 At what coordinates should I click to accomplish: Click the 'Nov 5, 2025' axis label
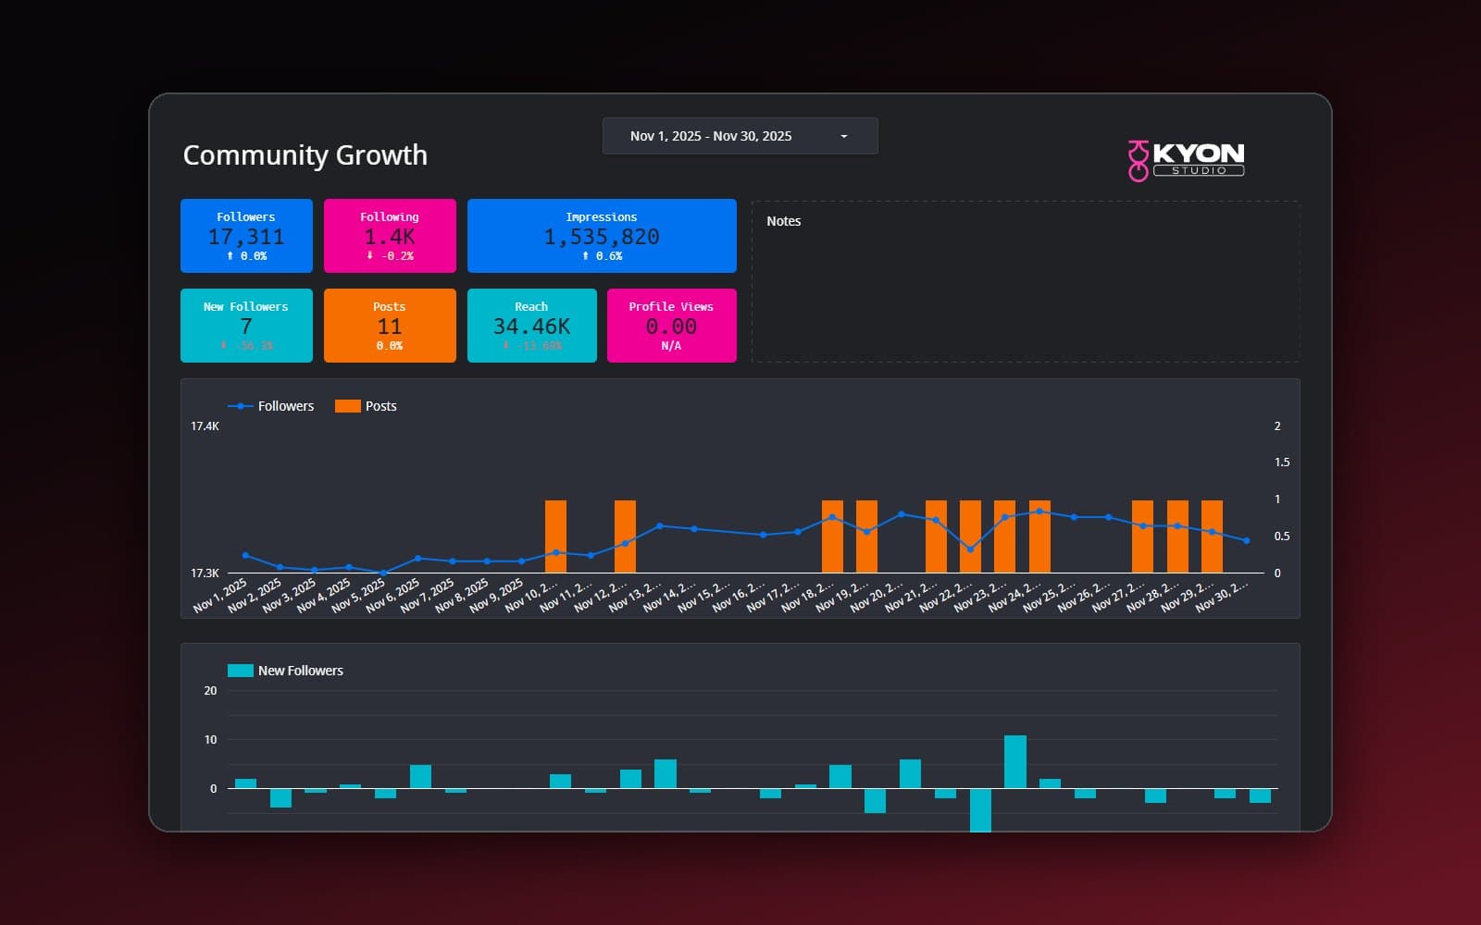point(358,596)
